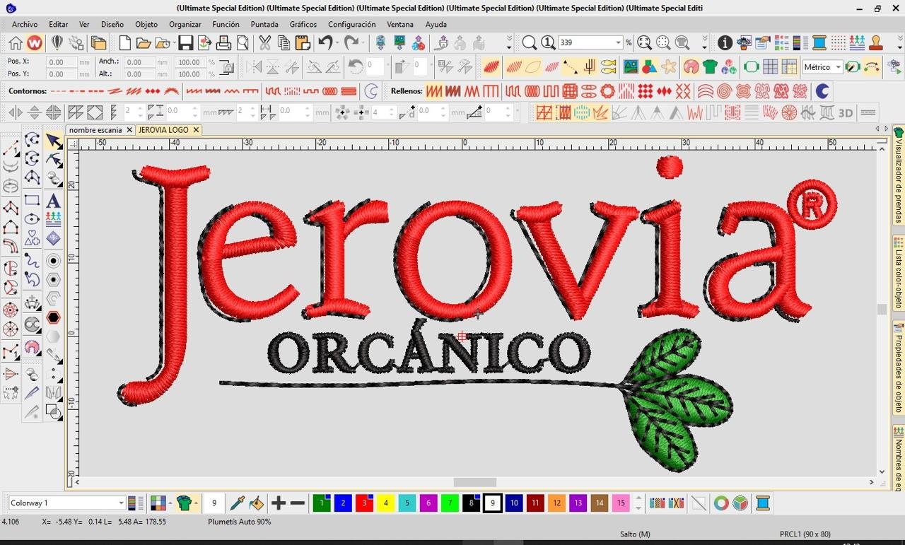
Task: Toggle the 3D stitch effect button
Action: tap(846, 113)
